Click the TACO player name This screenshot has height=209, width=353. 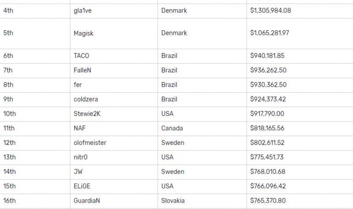coord(81,56)
